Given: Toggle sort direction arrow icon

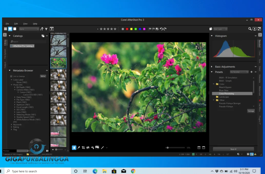Looking at the screenshot, I should [42, 29].
